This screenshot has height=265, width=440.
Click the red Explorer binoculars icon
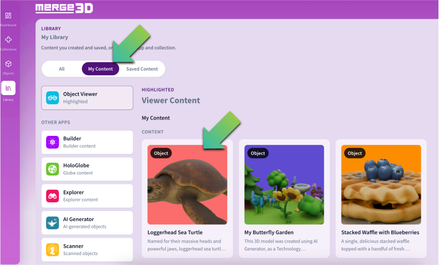click(x=52, y=196)
